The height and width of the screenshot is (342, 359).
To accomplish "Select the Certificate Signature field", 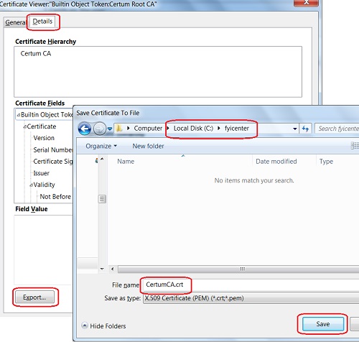I will point(53,162).
